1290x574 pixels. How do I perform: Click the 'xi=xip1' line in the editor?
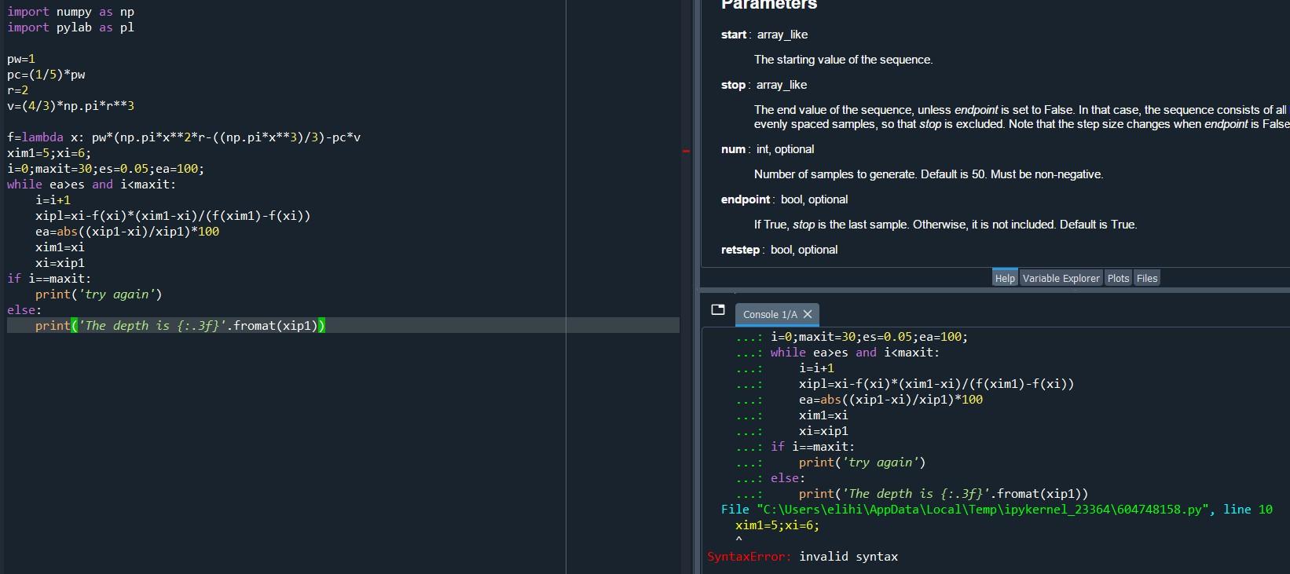[60, 263]
